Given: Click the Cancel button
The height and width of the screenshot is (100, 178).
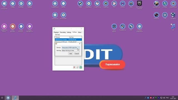Looking at the screenshot, I should pyautogui.click(x=77, y=54).
